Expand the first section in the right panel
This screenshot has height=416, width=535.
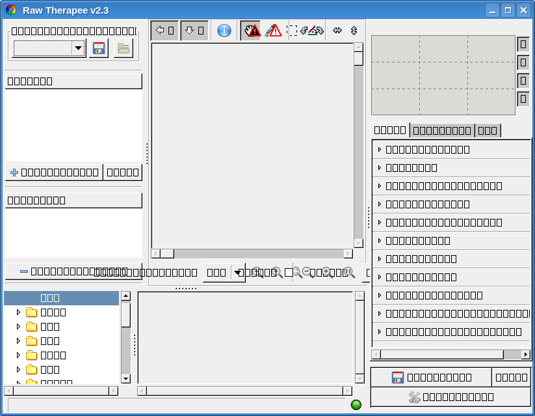pyautogui.click(x=380, y=150)
